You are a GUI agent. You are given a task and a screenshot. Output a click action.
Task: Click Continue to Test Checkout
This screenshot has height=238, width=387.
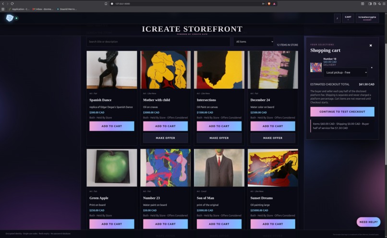coord(342,112)
